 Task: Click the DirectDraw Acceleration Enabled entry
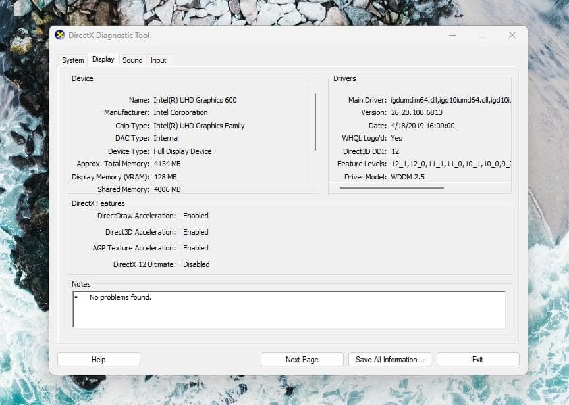[x=195, y=215]
